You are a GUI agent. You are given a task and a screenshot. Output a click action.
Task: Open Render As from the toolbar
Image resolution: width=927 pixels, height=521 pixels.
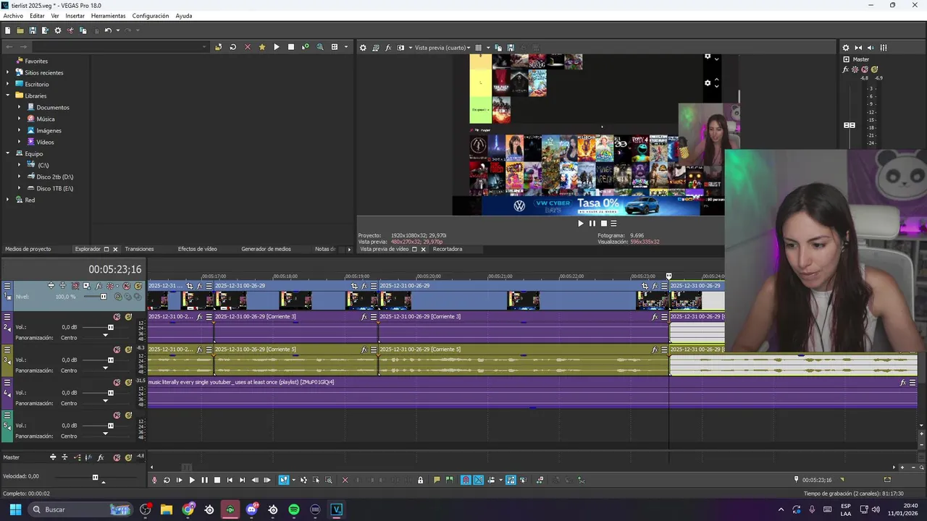(45, 30)
